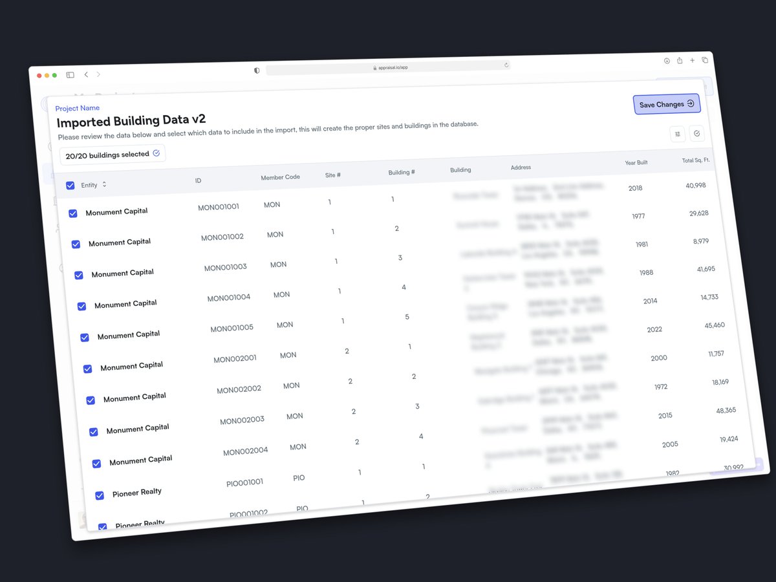
Task: Uncheck the row with ID MON001001
Action: (73, 213)
